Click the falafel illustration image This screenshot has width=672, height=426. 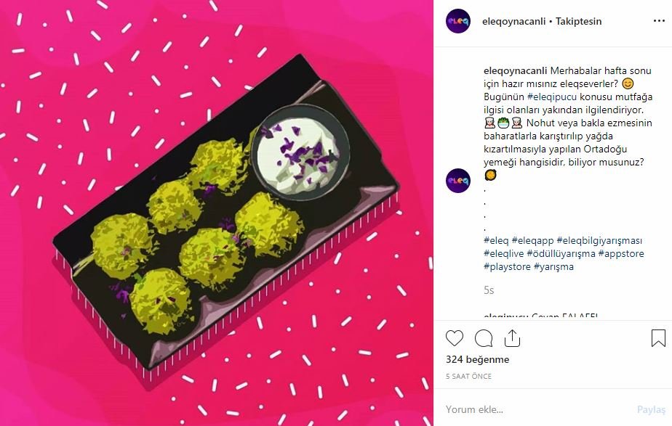pyautogui.click(x=217, y=213)
